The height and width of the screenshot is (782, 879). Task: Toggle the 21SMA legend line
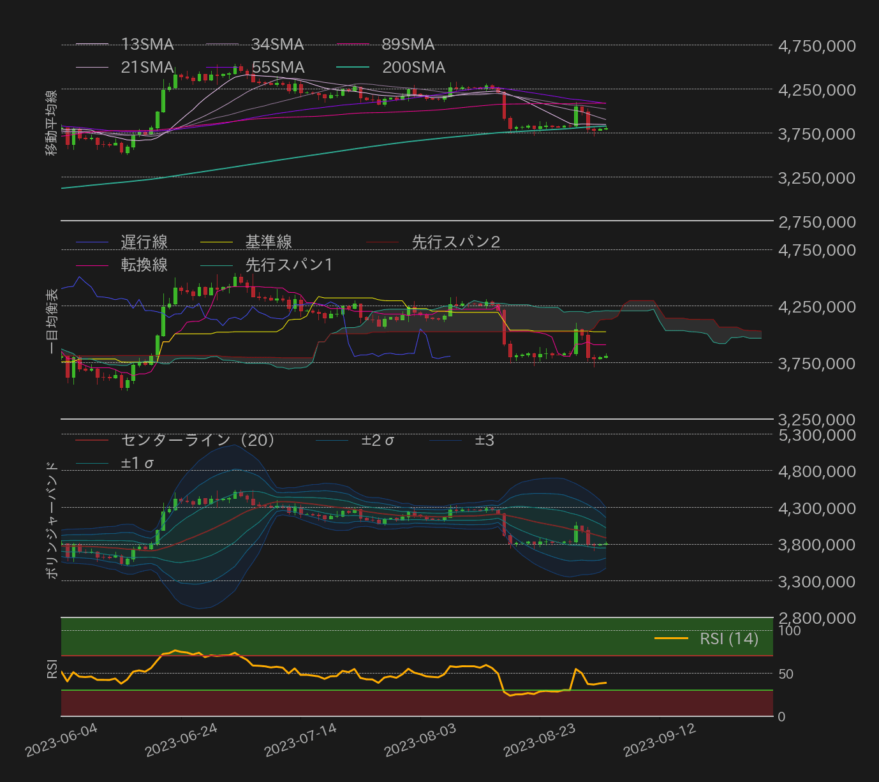(93, 67)
